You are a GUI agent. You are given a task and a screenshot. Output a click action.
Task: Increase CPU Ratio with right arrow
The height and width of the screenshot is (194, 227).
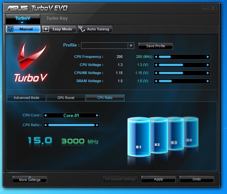point(97,125)
